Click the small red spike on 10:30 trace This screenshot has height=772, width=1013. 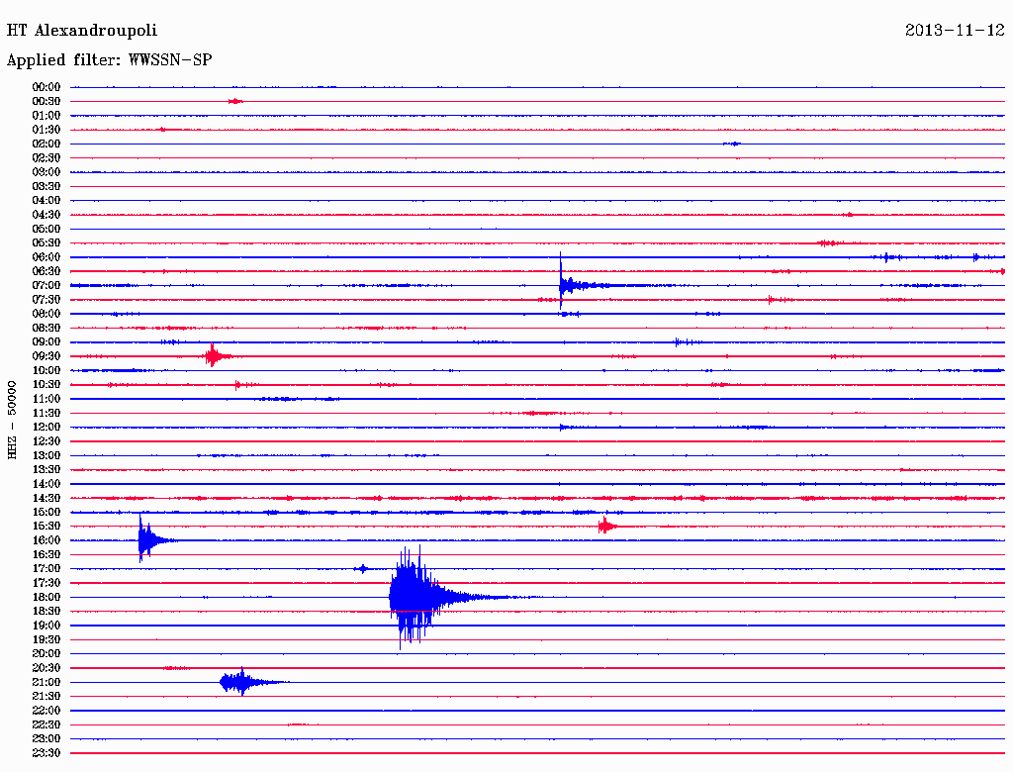click(x=237, y=385)
